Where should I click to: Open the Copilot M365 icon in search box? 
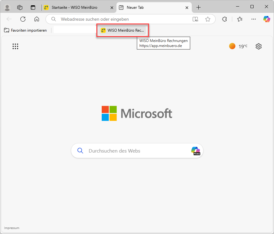pyautogui.click(x=196, y=151)
